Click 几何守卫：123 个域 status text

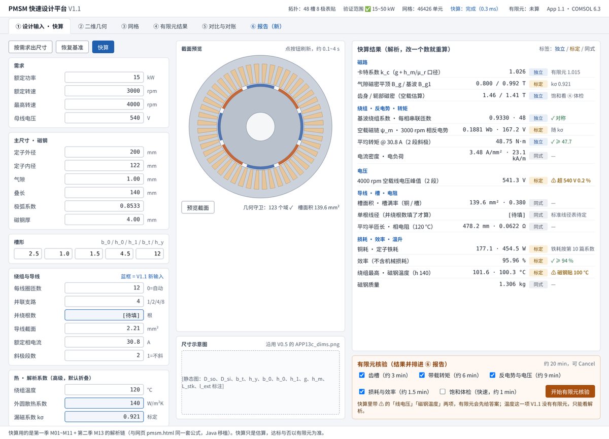pyautogui.click(x=268, y=207)
